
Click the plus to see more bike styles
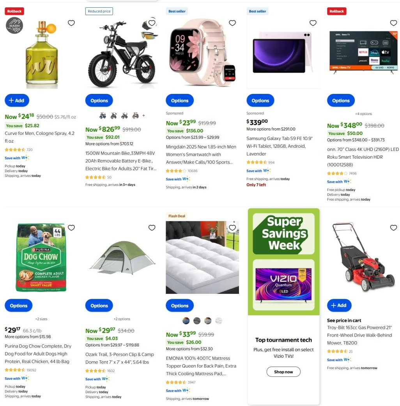coord(143,115)
